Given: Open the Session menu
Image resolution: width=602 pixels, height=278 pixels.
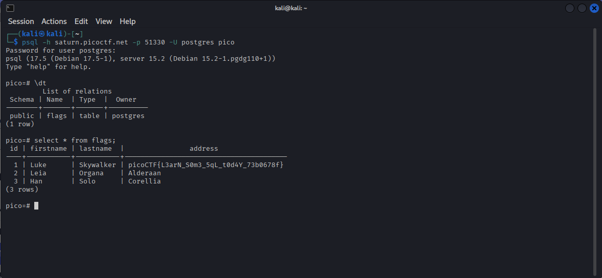Looking at the screenshot, I should [x=21, y=21].
